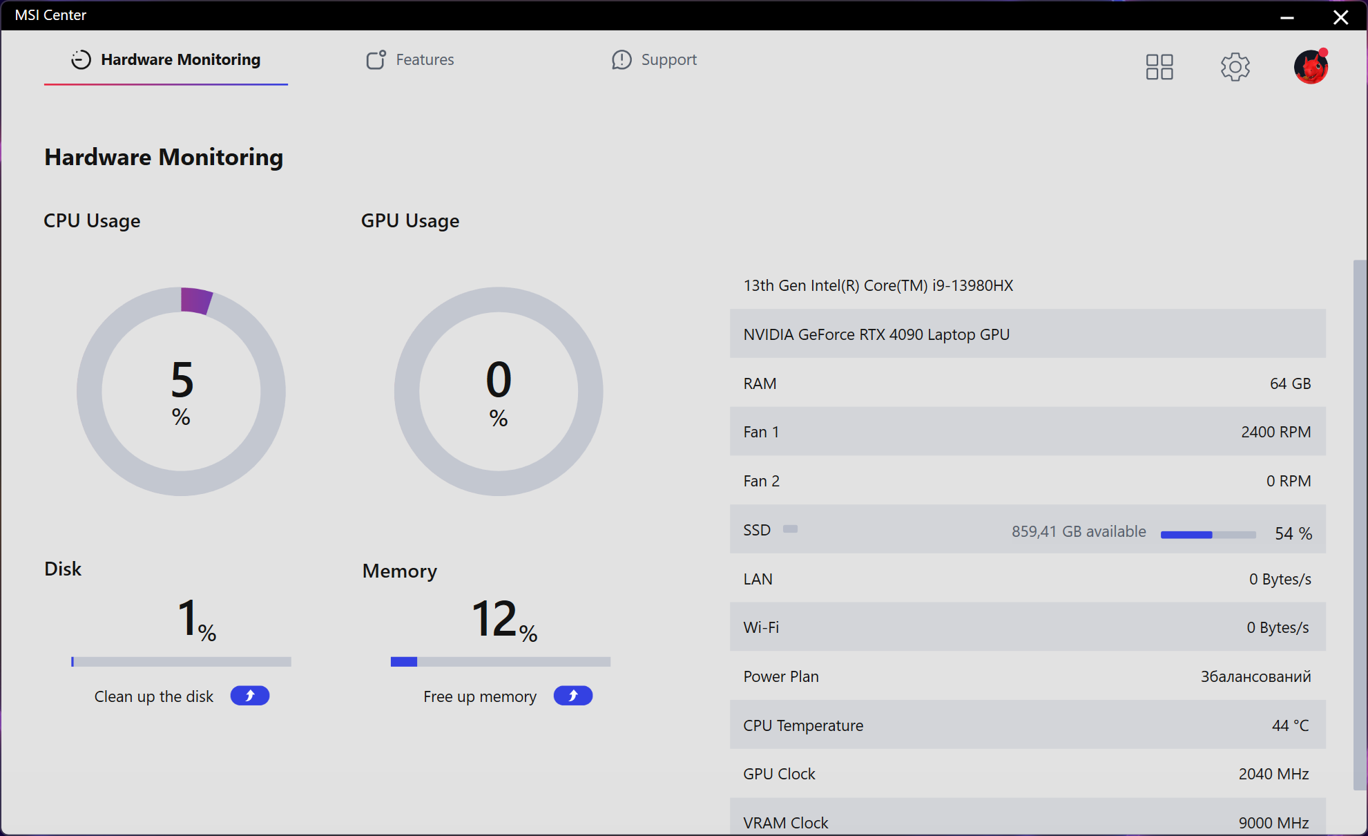Click the Clean up the disk link

coord(154,696)
